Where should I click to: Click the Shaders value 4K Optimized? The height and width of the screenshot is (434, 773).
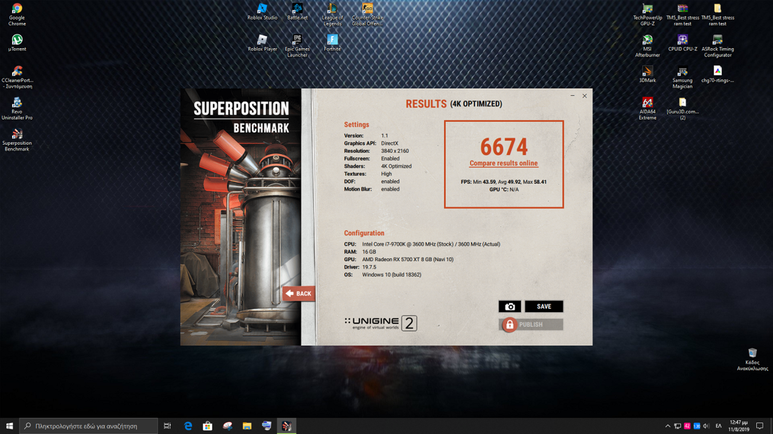tap(396, 166)
